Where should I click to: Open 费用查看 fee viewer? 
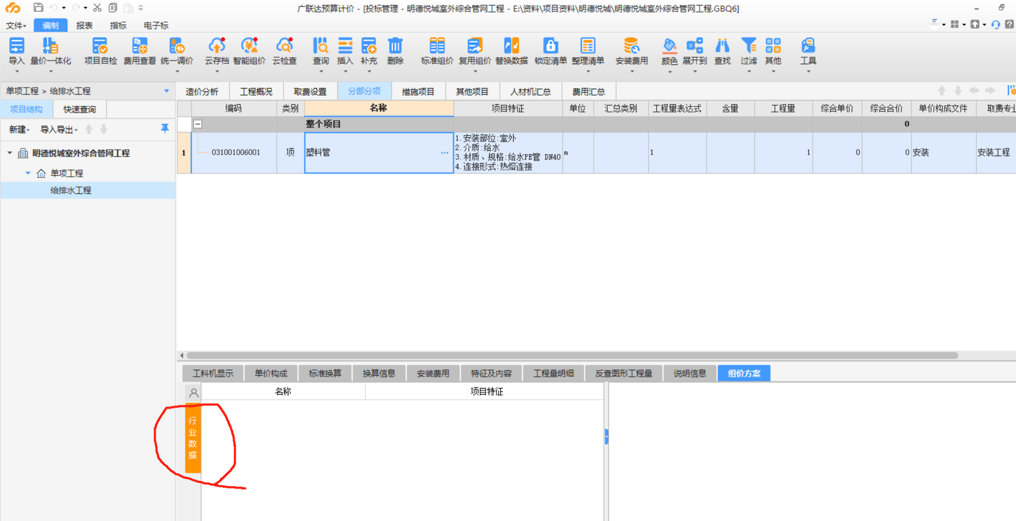point(140,51)
